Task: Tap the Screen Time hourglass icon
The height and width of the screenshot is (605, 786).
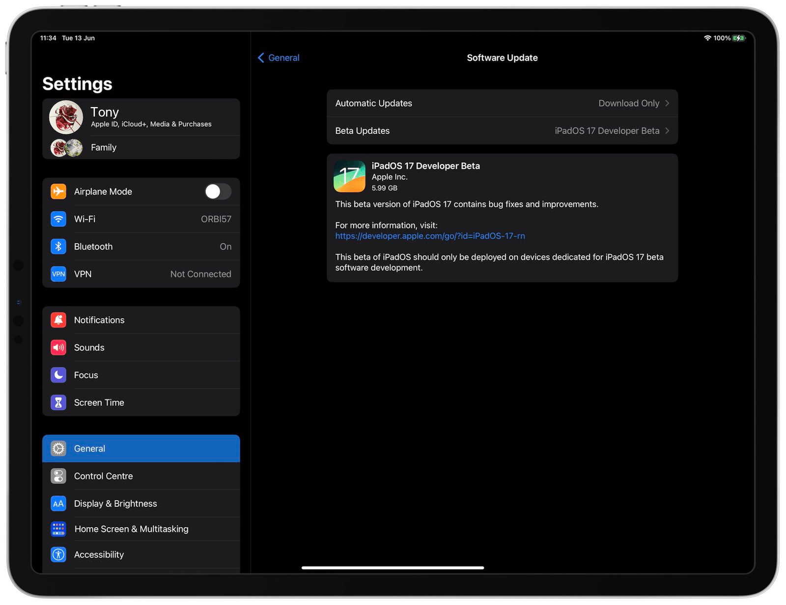Action: click(58, 403)
